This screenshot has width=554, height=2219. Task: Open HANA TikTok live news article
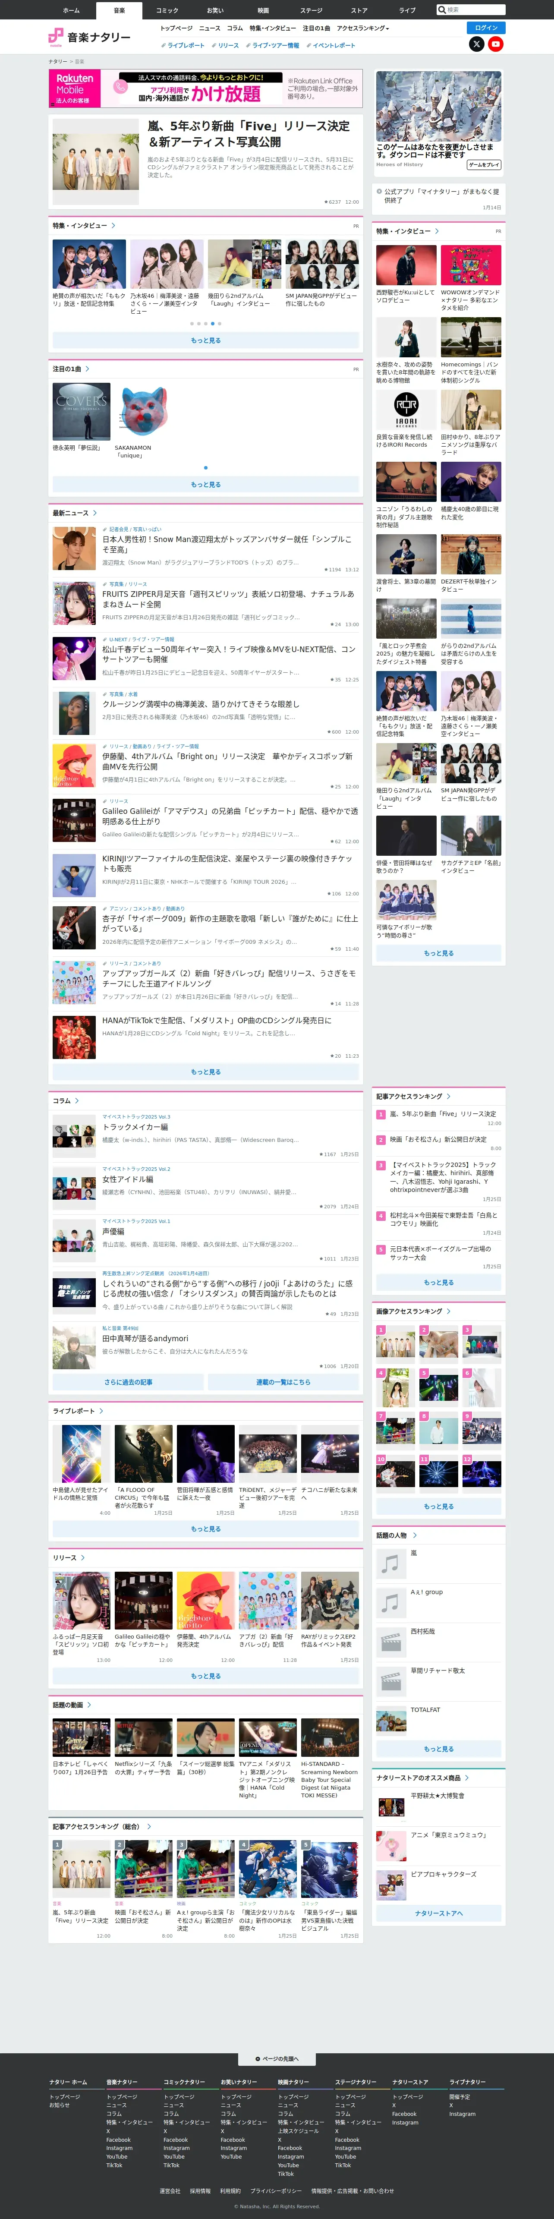(217, 1021)
